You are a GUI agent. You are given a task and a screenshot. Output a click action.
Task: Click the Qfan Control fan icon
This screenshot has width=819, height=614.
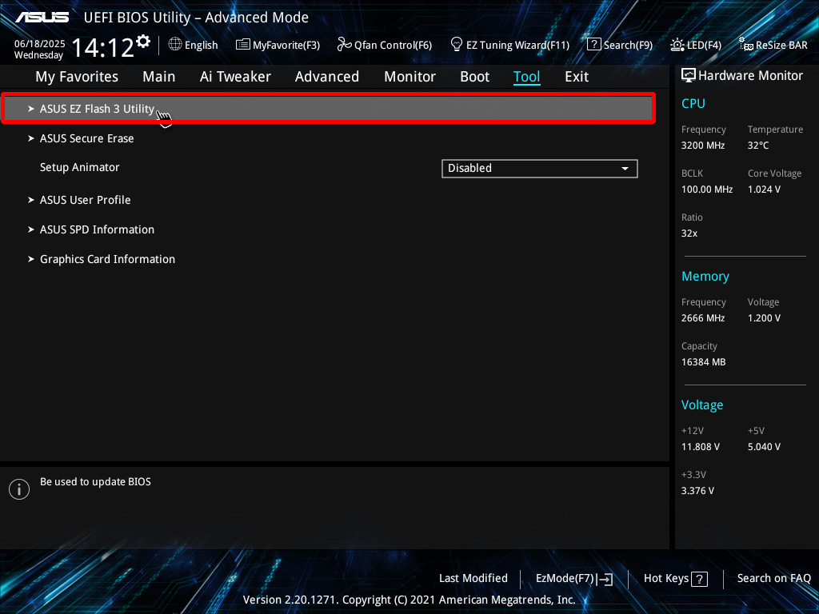pyautogui.click(x=344, y=45)
